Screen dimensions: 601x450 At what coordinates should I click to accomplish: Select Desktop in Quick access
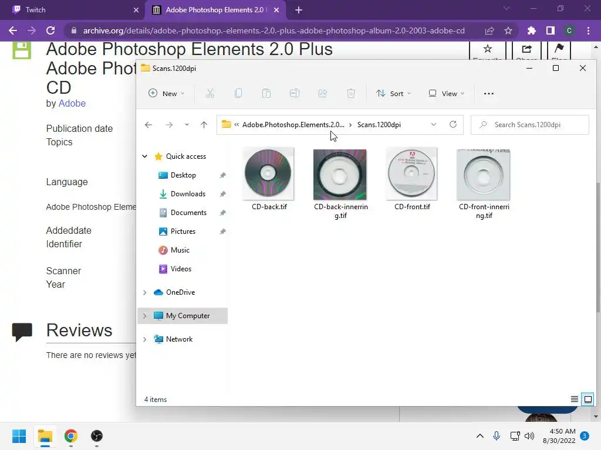tap(183, 175)
